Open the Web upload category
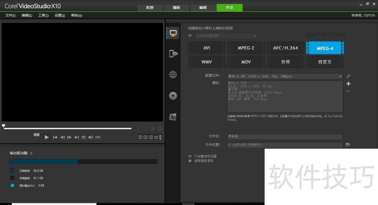The image size is (378, 205). click(x=173, y=75)
